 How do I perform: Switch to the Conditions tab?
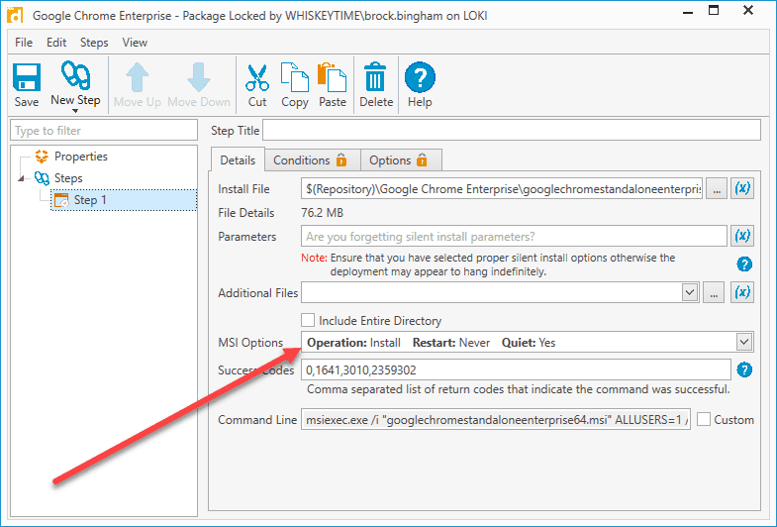tap(313, 160)
